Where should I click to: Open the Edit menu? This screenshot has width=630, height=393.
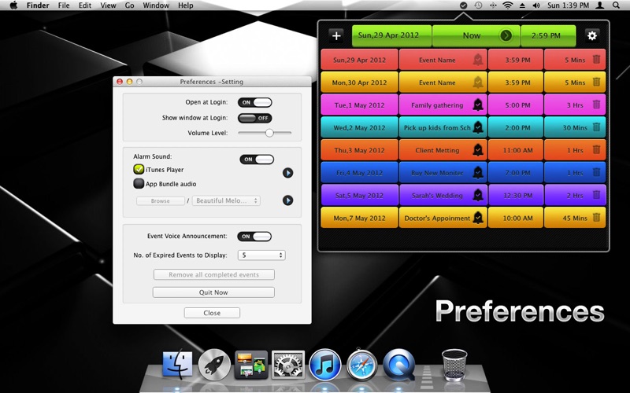[x=85, y=6]
